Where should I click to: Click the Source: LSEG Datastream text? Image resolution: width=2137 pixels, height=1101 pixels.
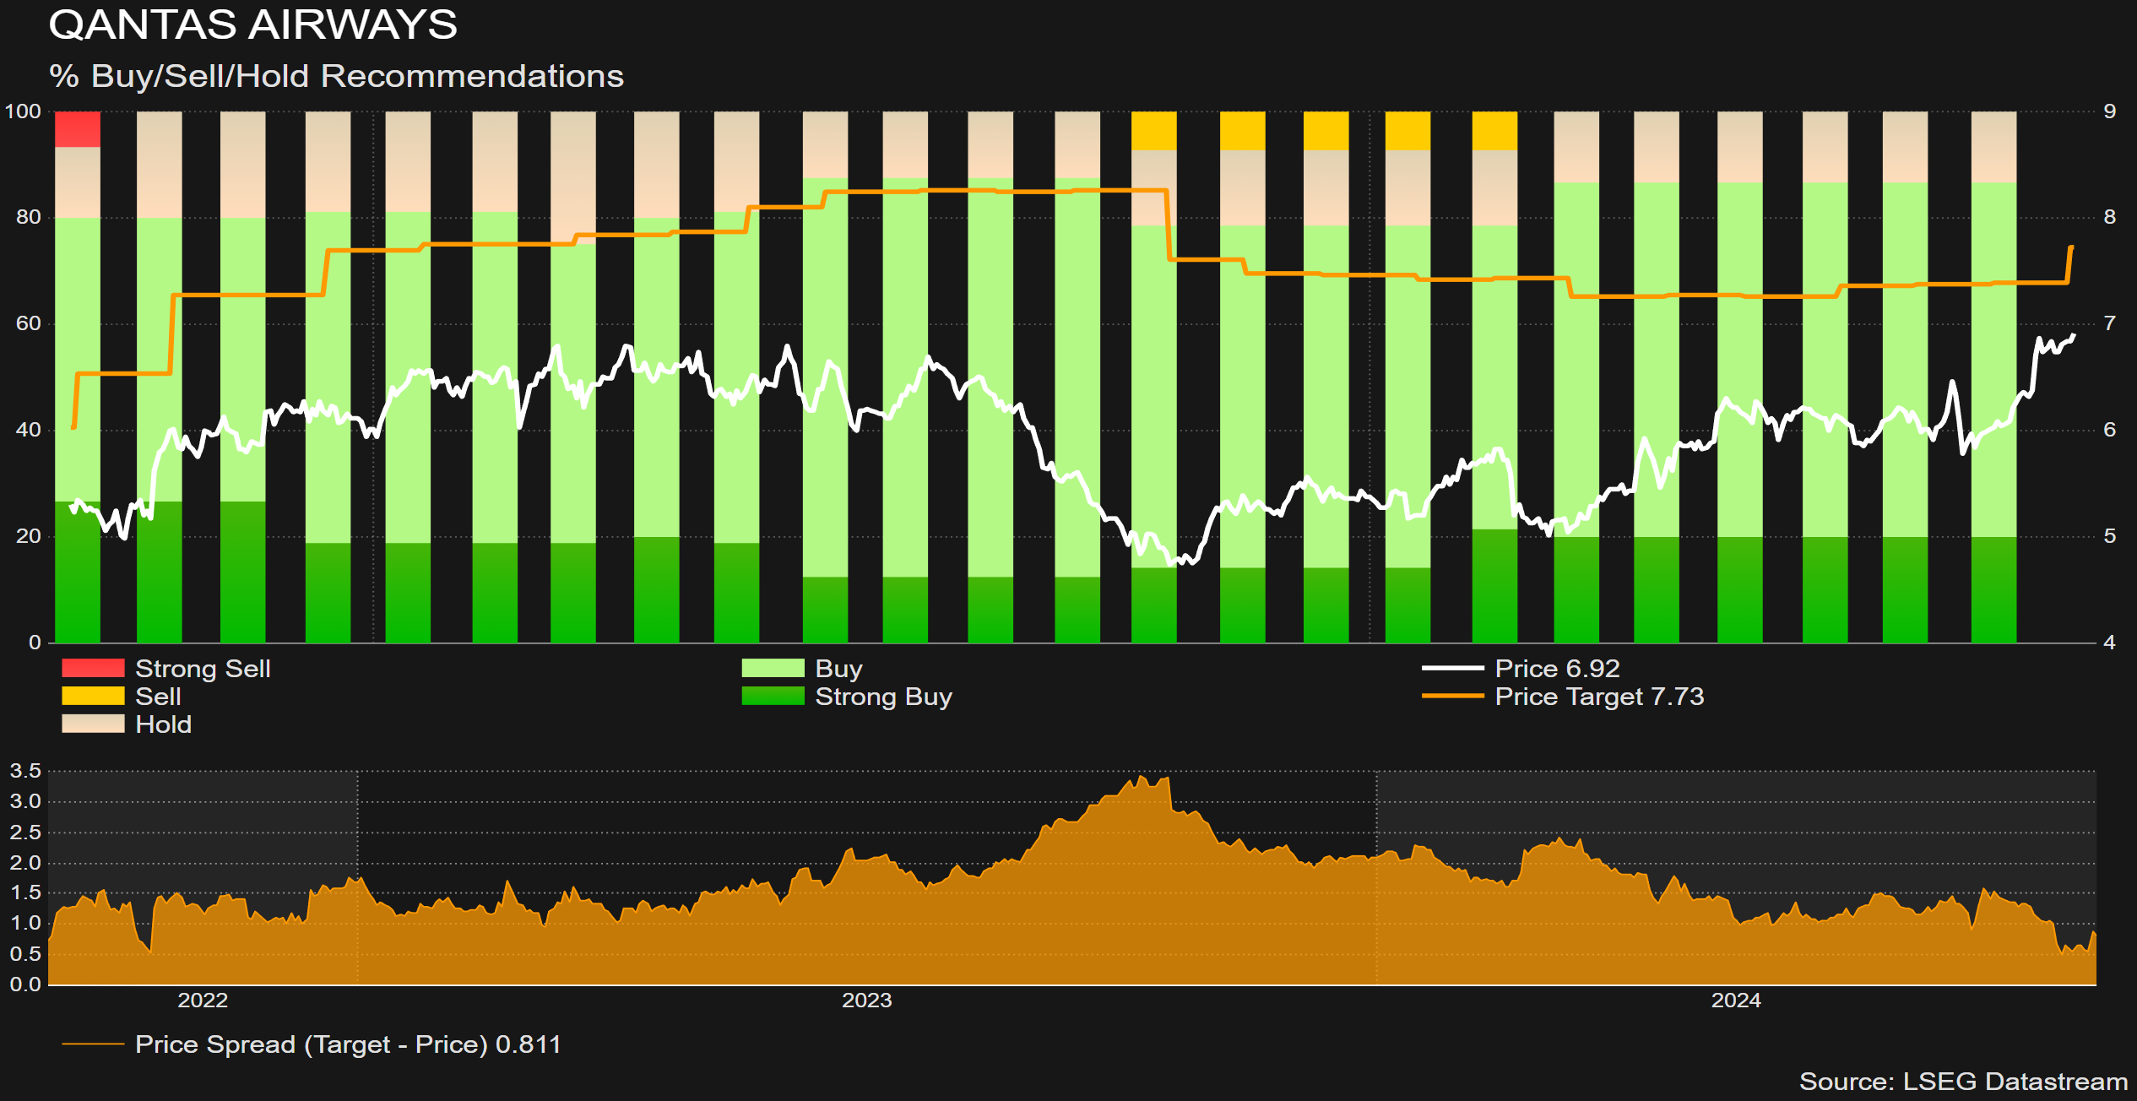click(x=1963, y=1082)
